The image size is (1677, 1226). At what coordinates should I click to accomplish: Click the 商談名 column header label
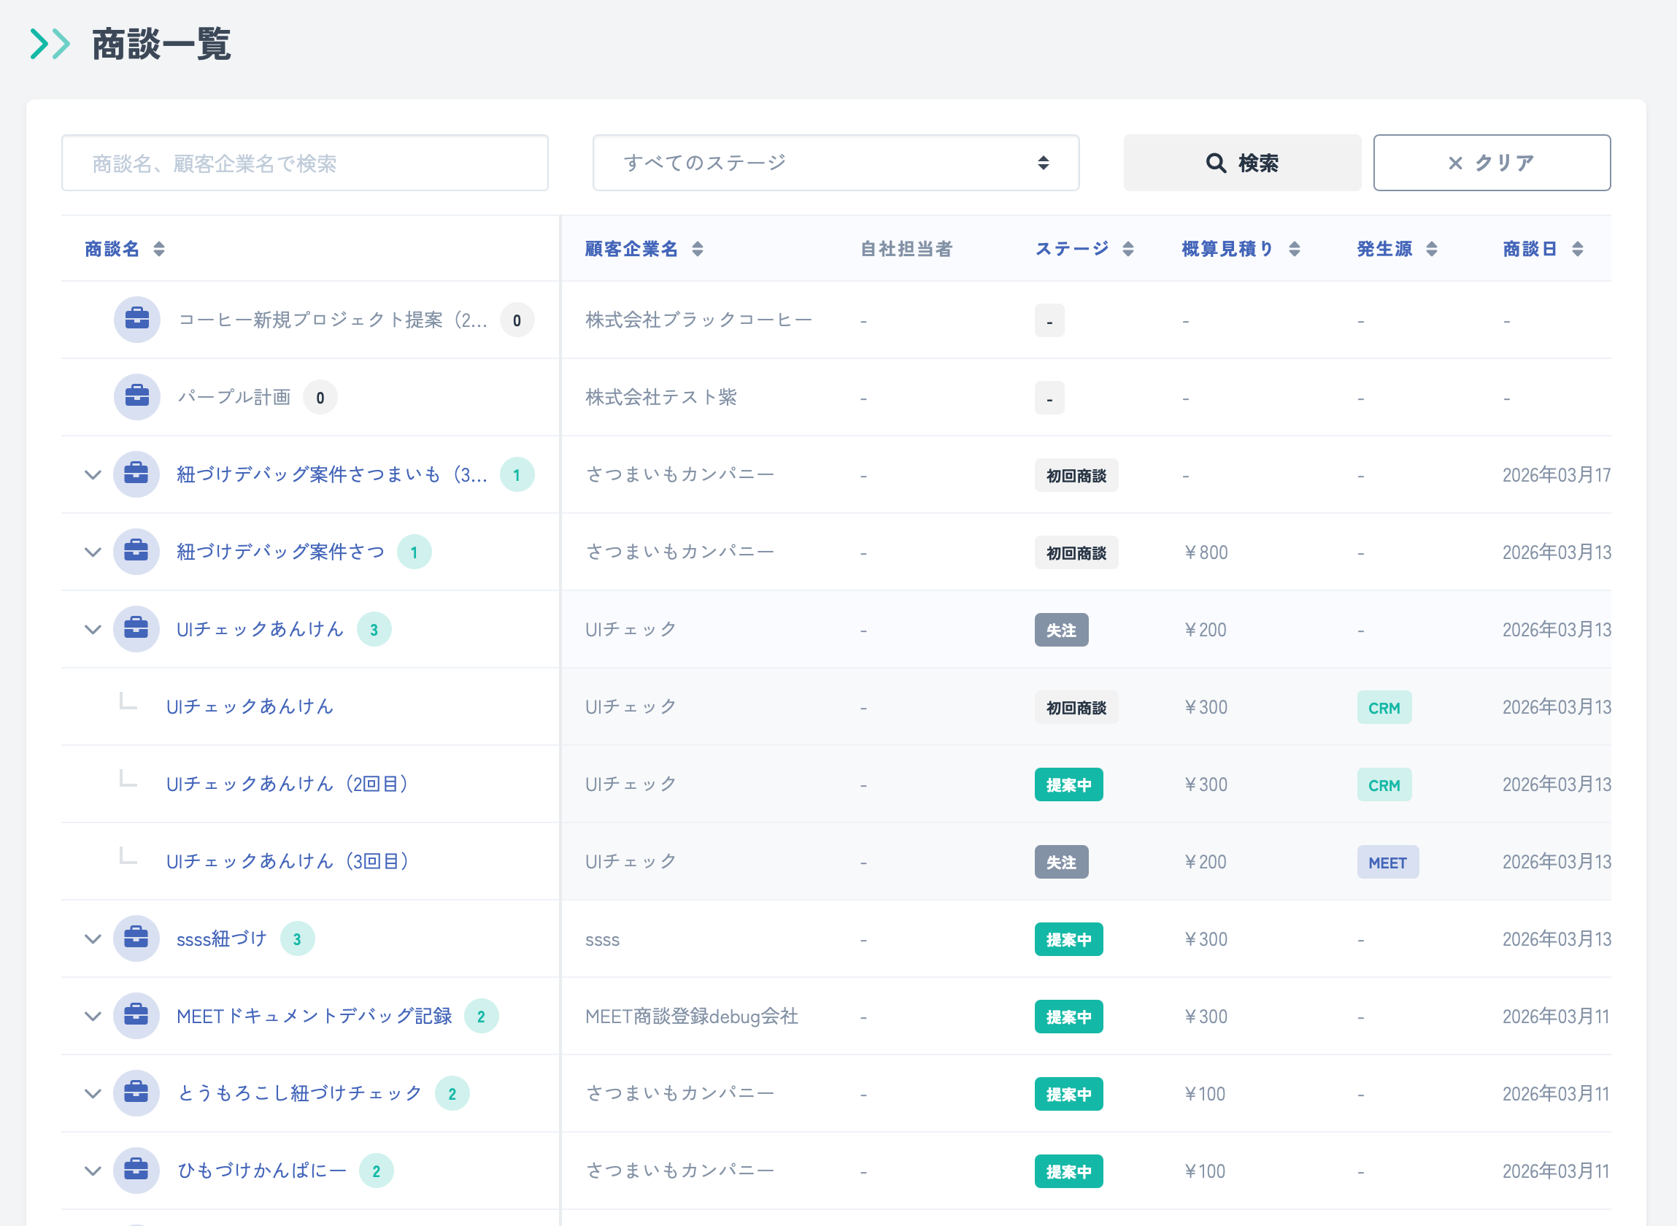pyautogui.click(x=112, y=249)
